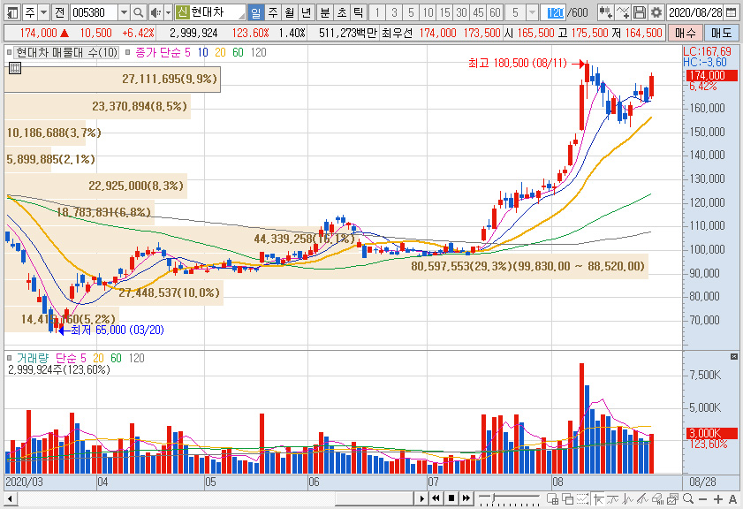This screenshot has height=509, width=743.
Task: Click the stock code field 005380
Action: coord(94,12)
